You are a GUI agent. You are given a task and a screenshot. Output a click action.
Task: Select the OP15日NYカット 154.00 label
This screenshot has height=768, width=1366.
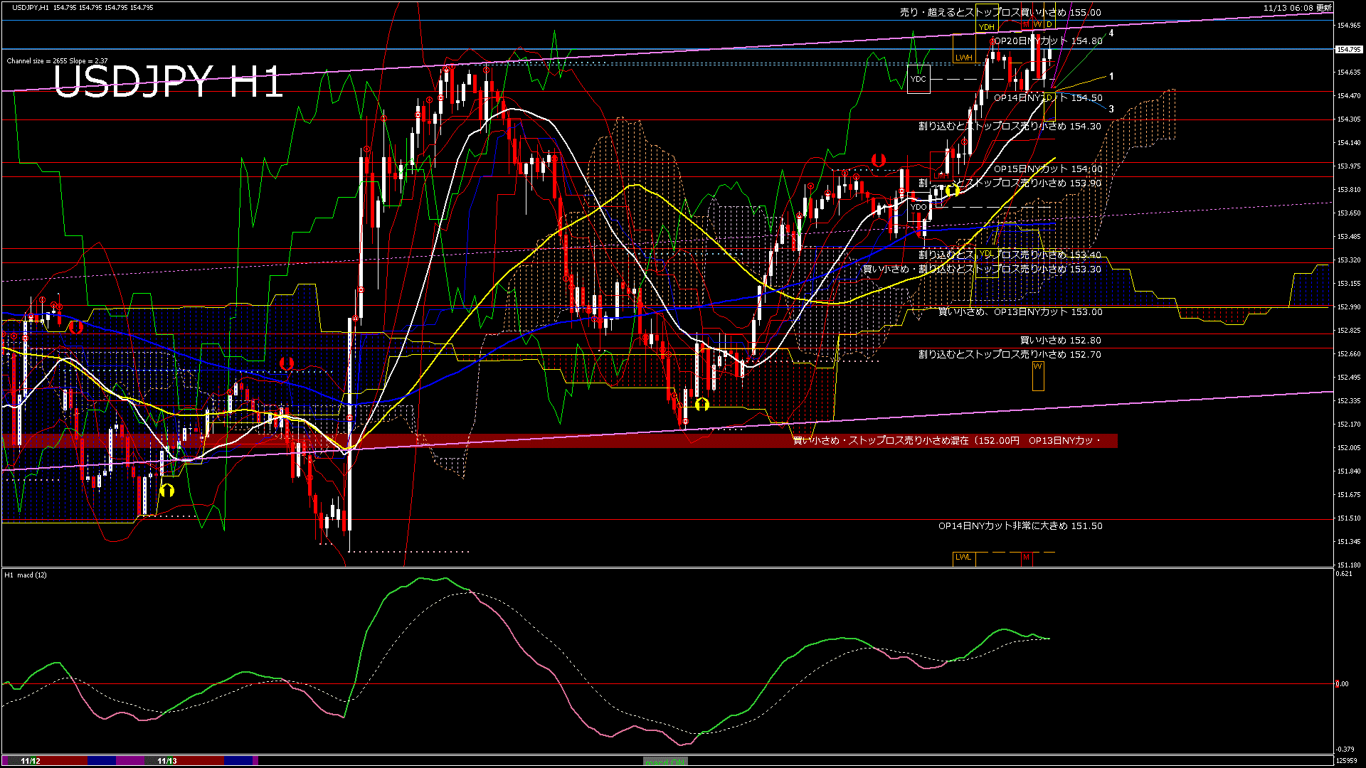tap(1047, 169)
